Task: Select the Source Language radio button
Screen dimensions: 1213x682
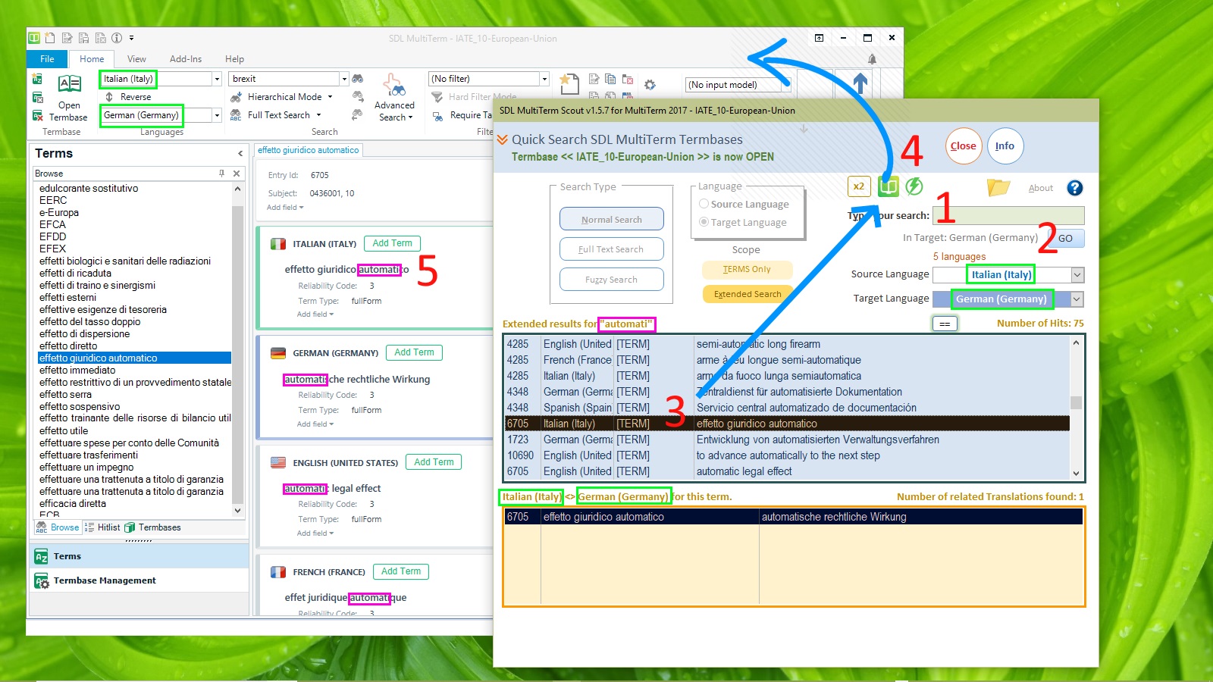Action: [704, 204]
